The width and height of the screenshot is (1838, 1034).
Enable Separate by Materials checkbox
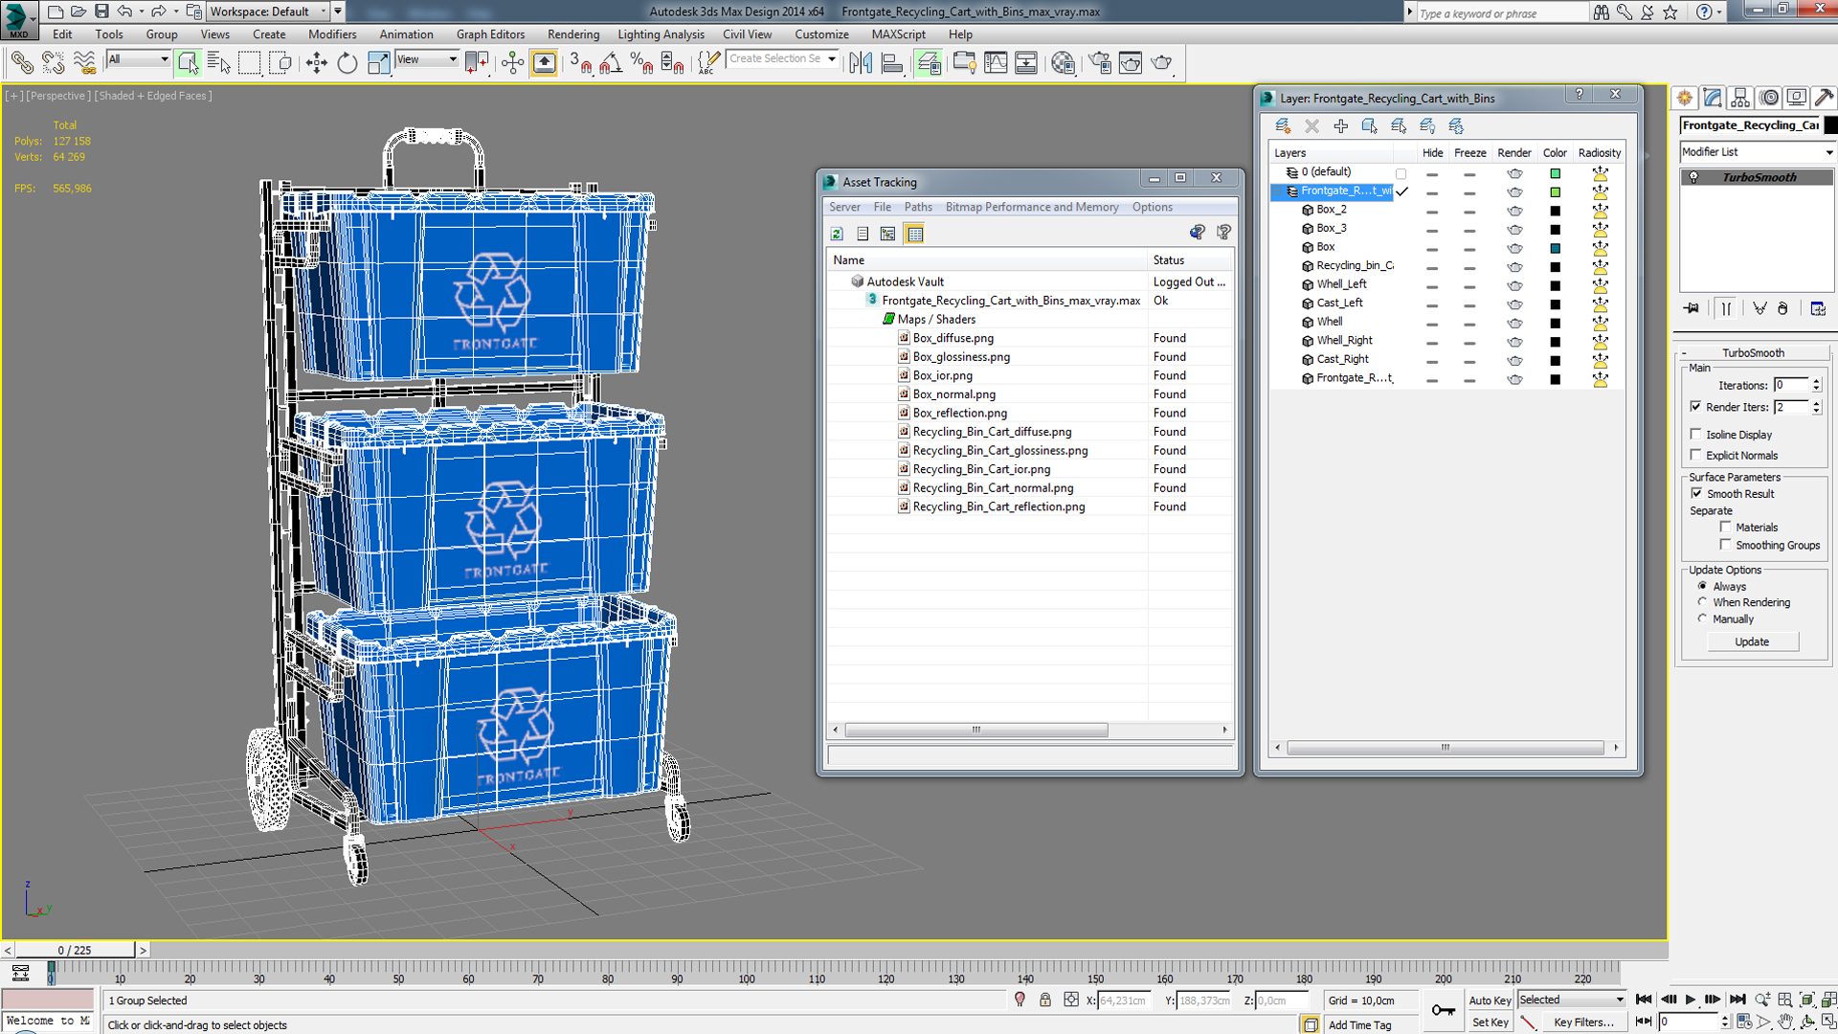pyautogui.click(x=1725, y=527)
